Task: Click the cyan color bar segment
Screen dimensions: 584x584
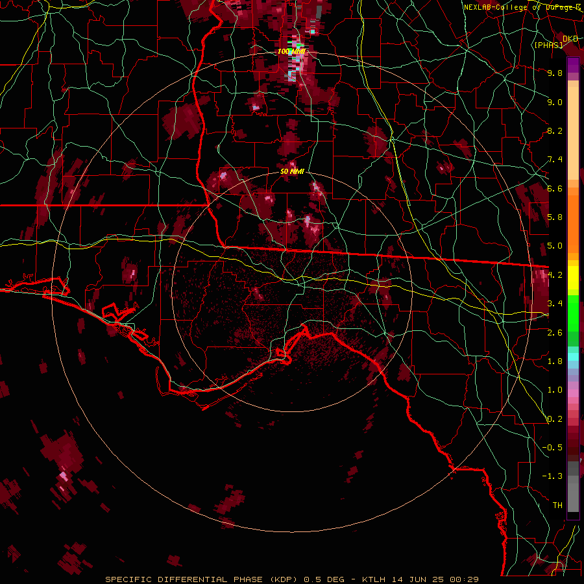Action: (573, 357)
